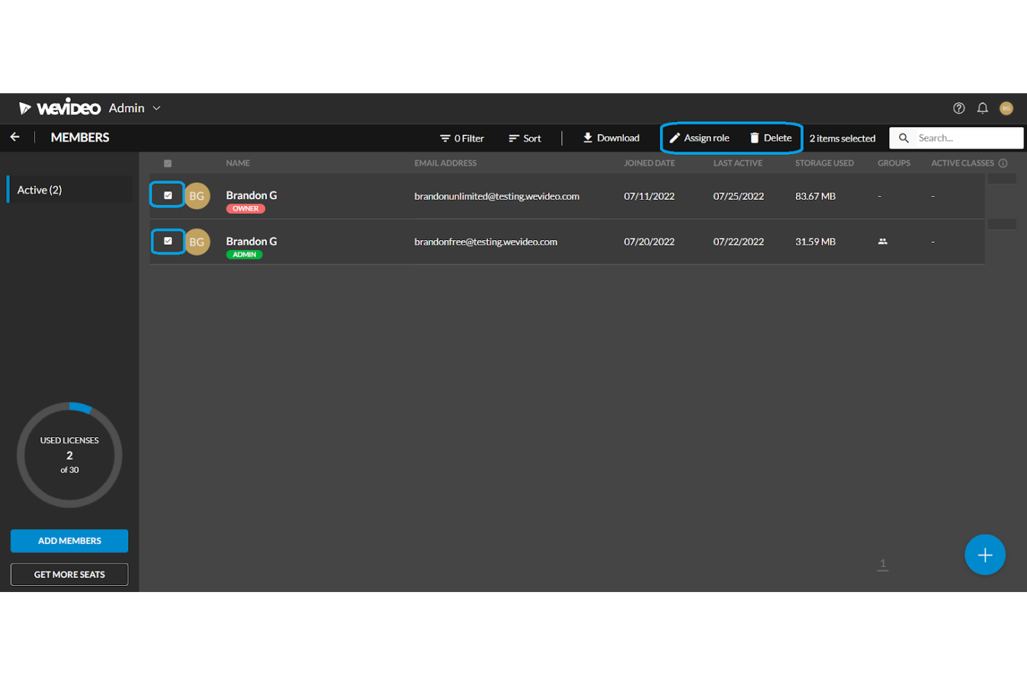This screenshot has width=1027, height=685.
Task: Sort by the LAST ACTIVE column header
Action: click(x=738, y=163)
